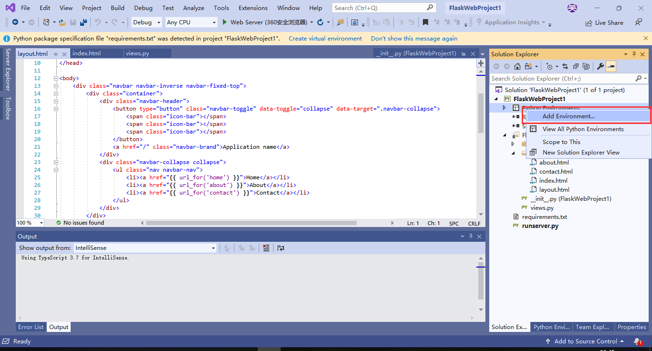Collapse the body tag outlining at line 12

point(56,78)
